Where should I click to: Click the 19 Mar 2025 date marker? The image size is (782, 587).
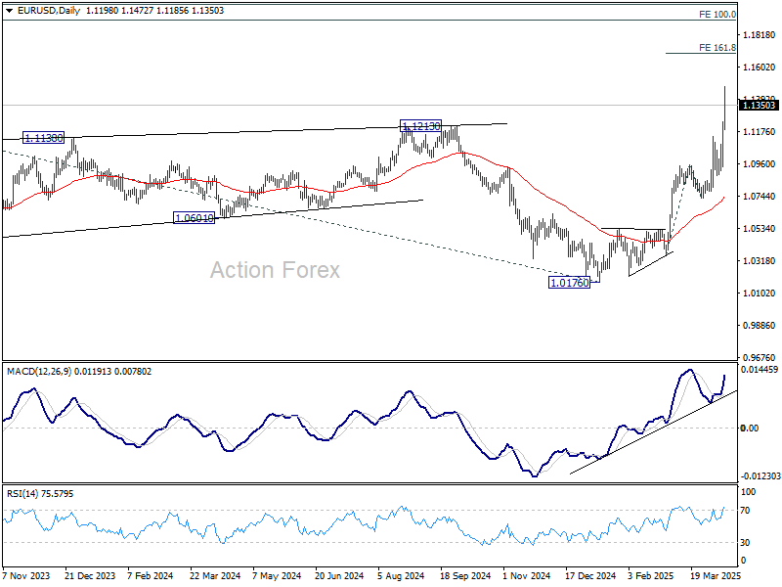pos(716,577)
